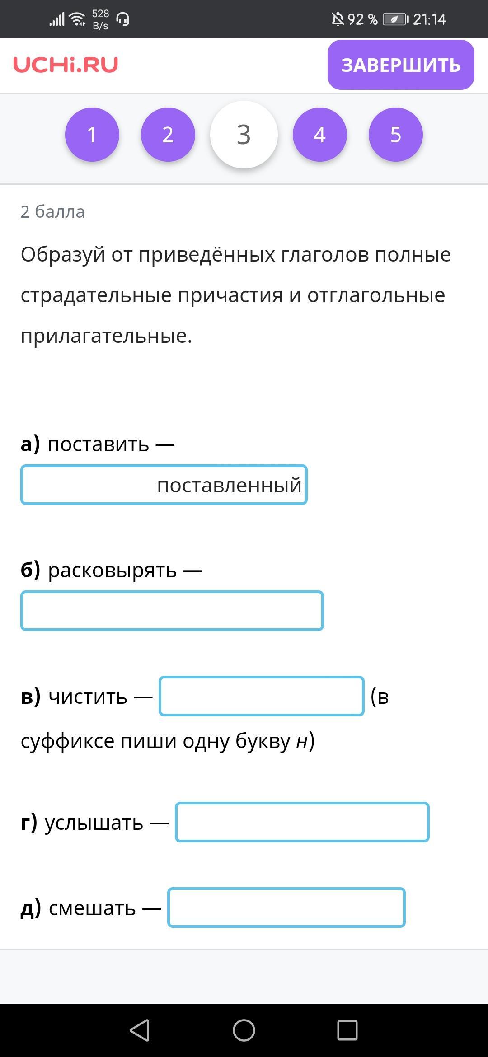Click the ЗАВЕРШИТЬ button
The width and height of the screenshot is (488, 1057).
click(401, 65)
